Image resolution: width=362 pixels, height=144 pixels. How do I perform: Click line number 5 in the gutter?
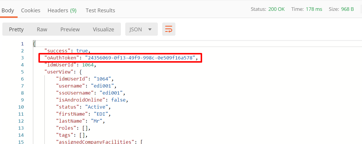22,72
